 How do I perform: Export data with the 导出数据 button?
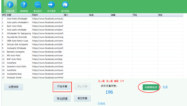[x=62, y=99]
